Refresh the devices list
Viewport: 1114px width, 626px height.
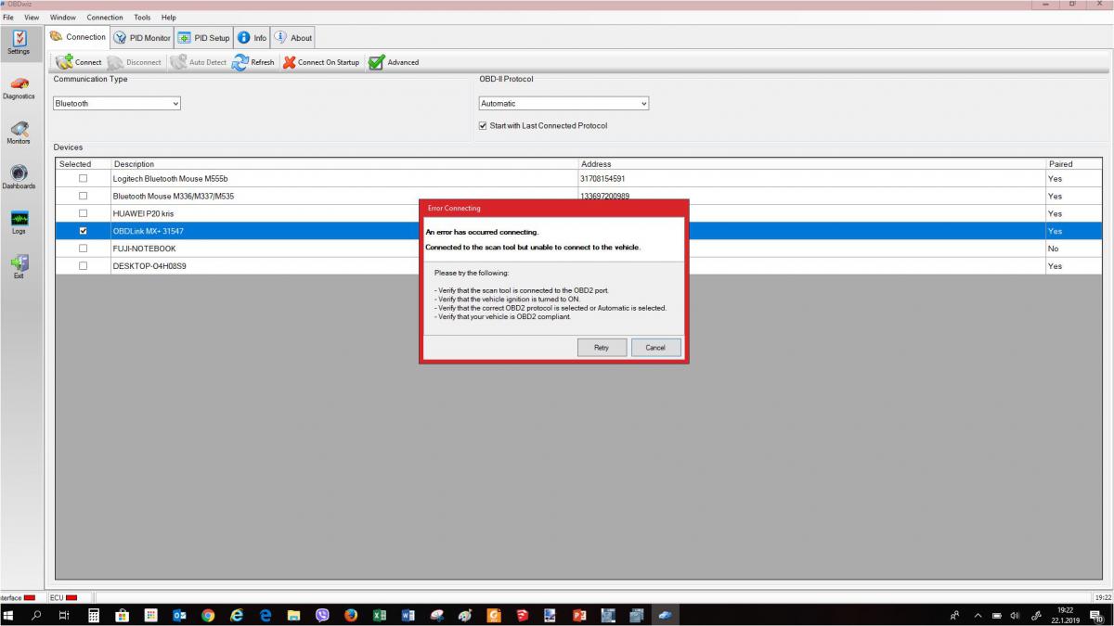pos(253,62)
